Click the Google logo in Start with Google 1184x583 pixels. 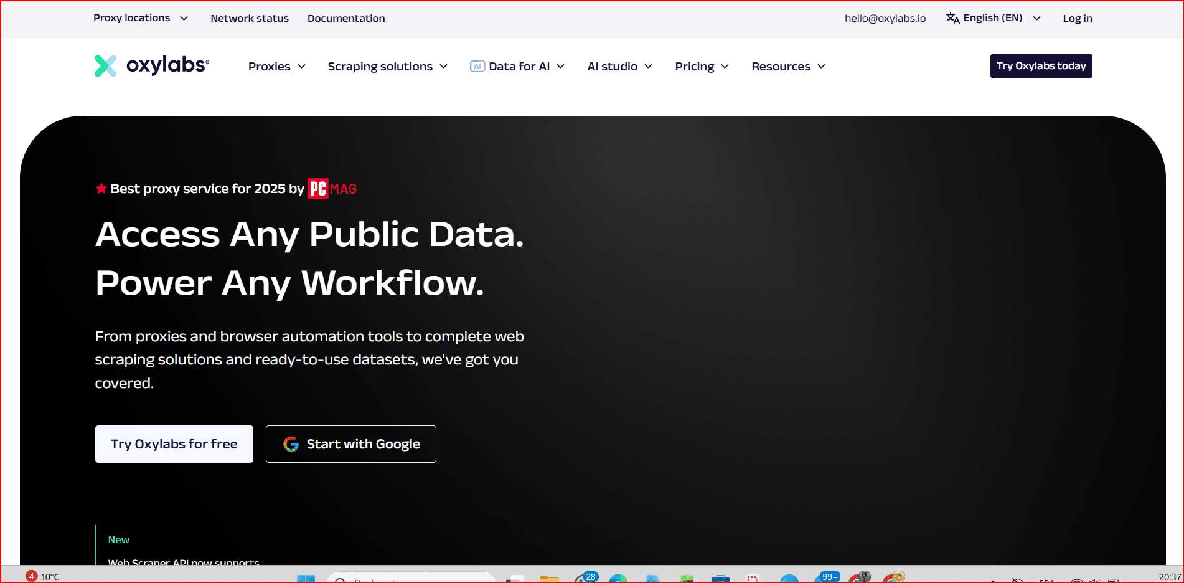pyautogui.click(x=291, y=444)
